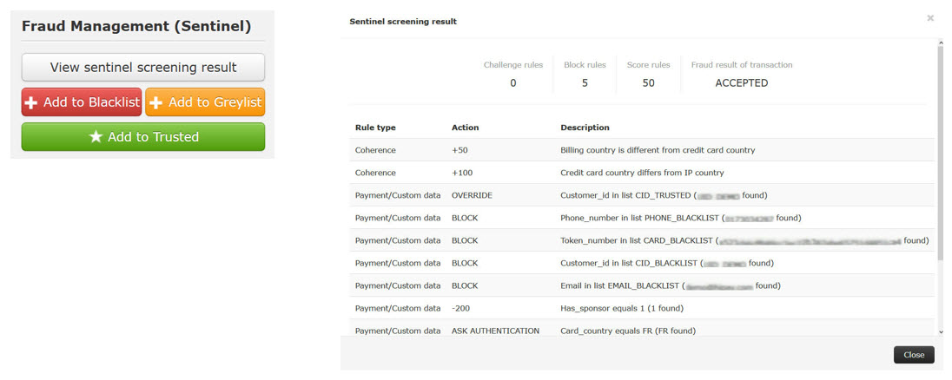Click the Sentinel screening result title
Viewport: 952px width, 380px height.
[x=403, y=21]
